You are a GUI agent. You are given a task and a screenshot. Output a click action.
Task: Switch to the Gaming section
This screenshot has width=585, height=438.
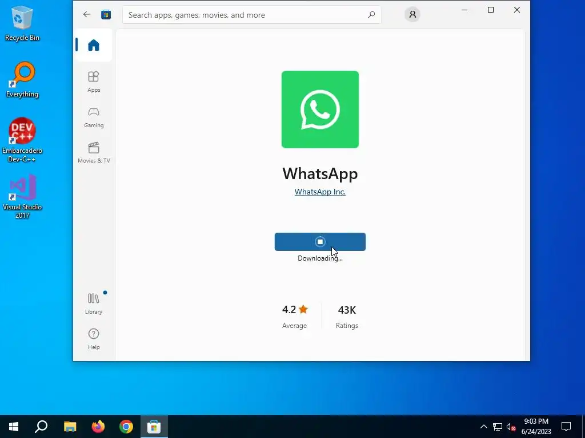click(x=94, y=117)
